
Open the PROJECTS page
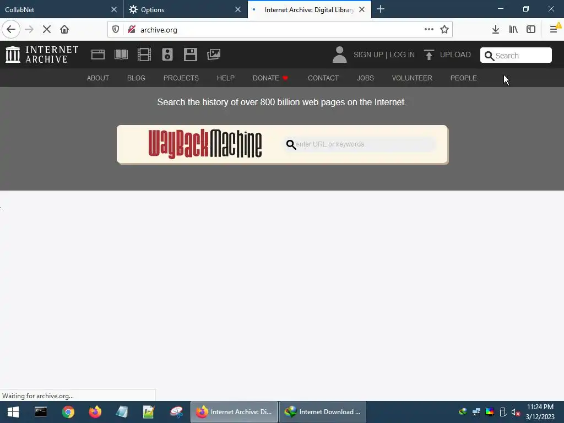(x=181, y=78)
